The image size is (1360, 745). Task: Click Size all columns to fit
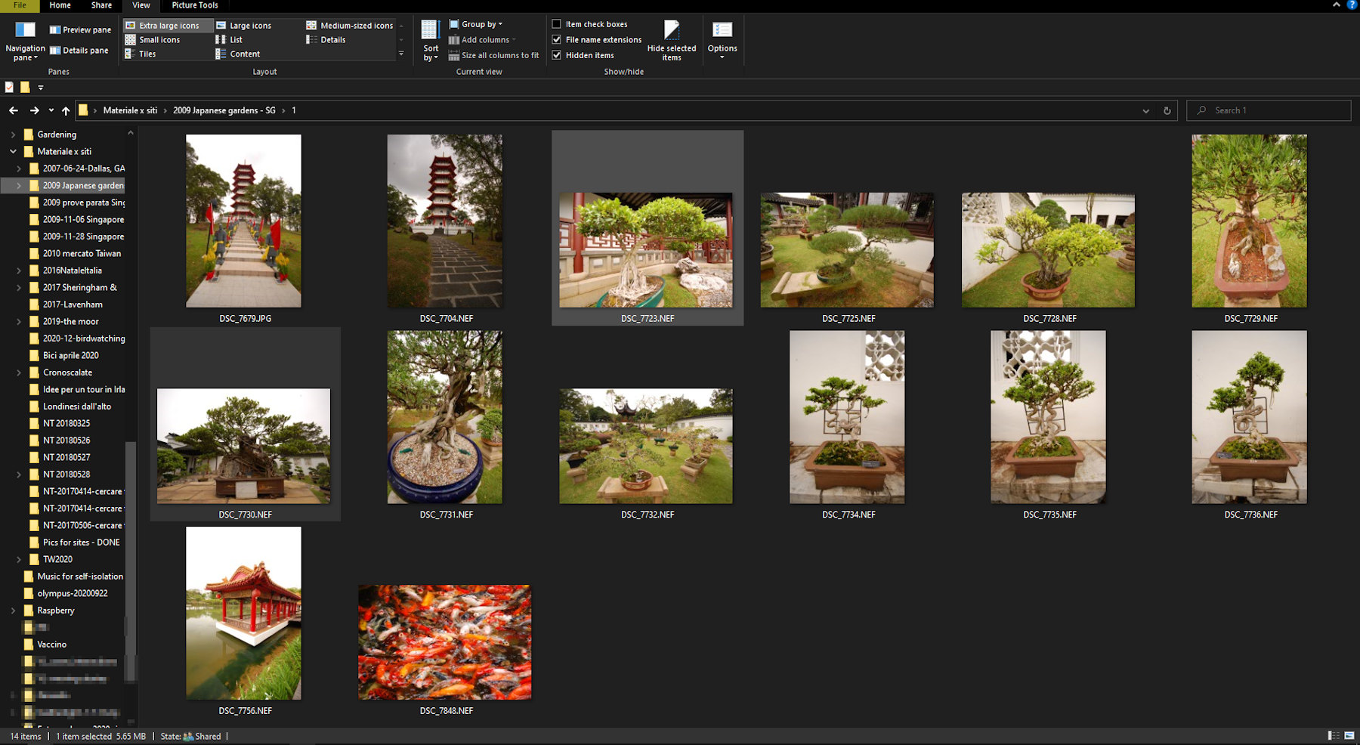coord(493,55)
